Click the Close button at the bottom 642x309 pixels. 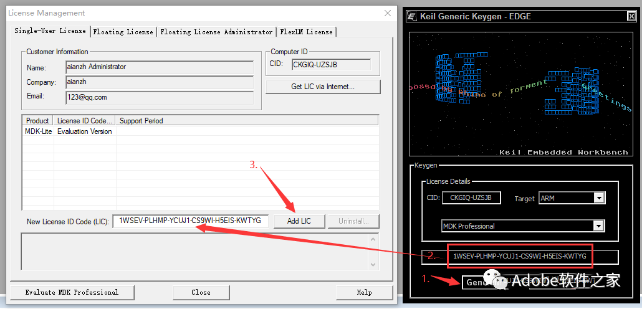[201, 292]
